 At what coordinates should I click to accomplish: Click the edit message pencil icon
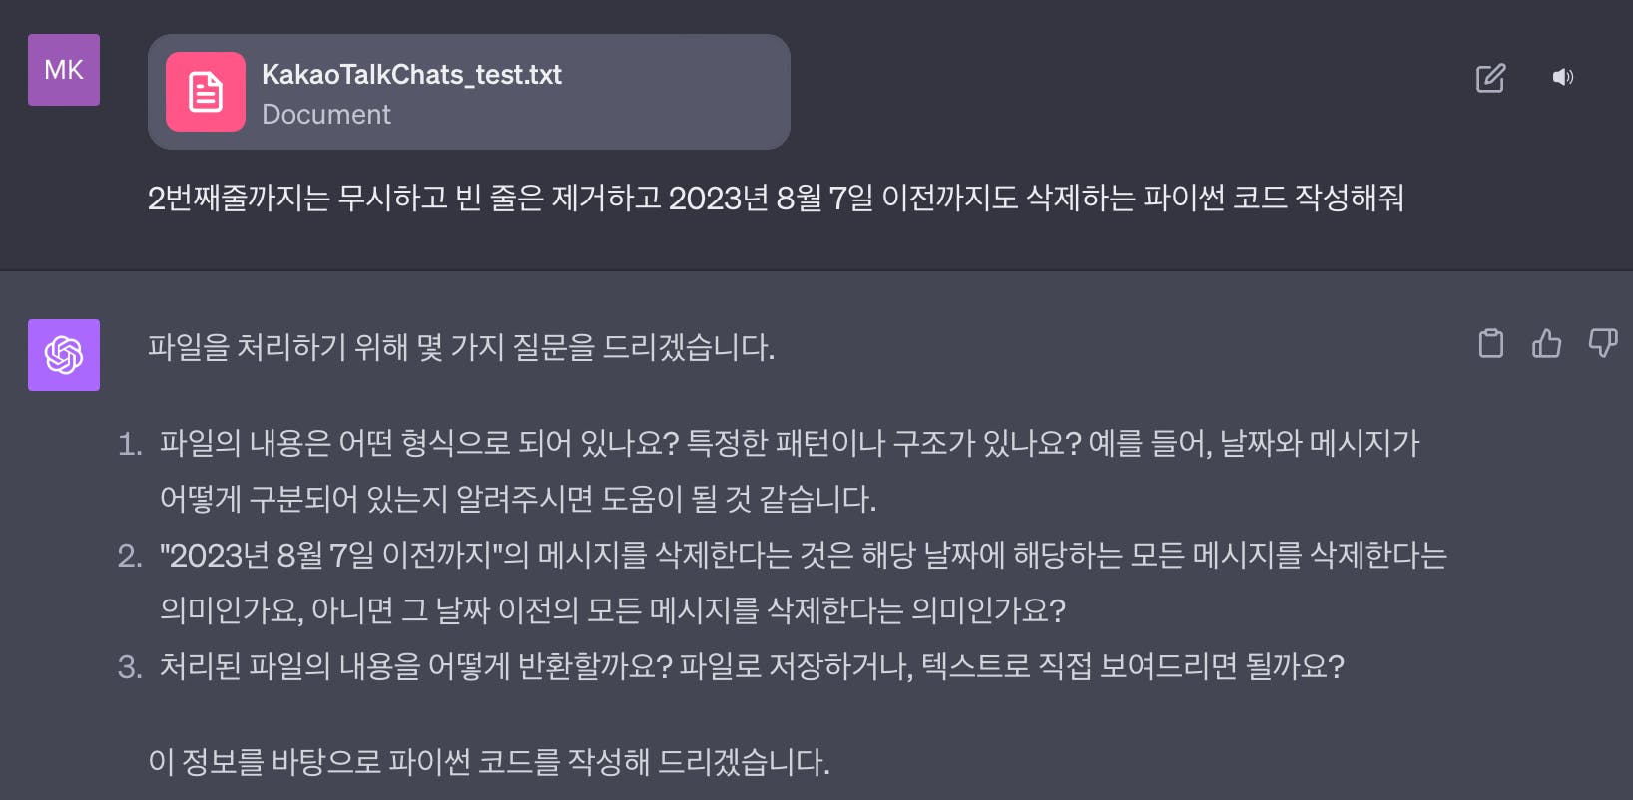1490,78
